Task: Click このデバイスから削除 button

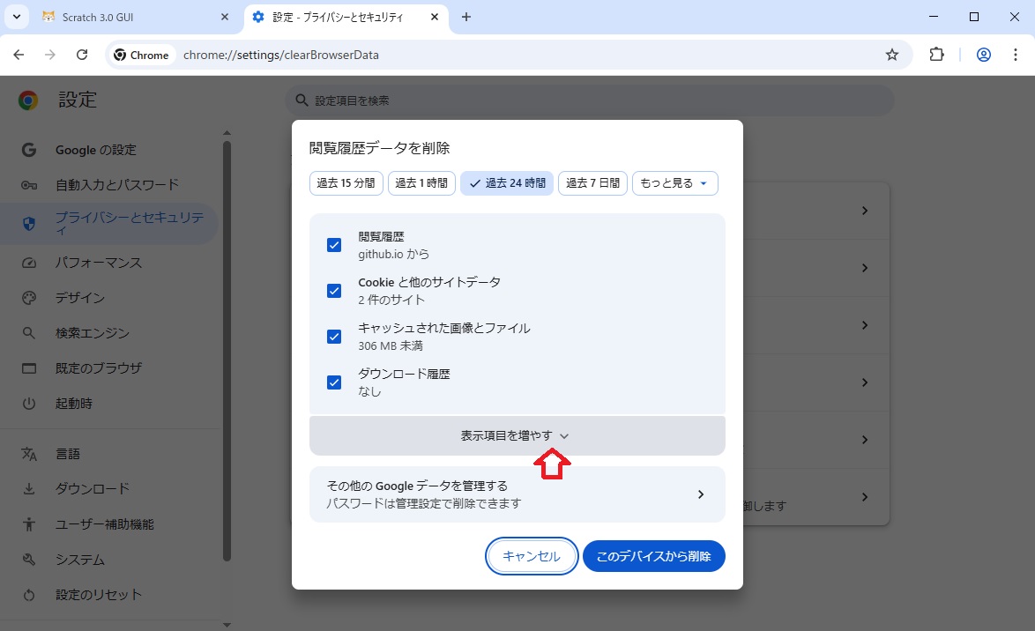Action: pyautogui.click(x=653, y=556)
